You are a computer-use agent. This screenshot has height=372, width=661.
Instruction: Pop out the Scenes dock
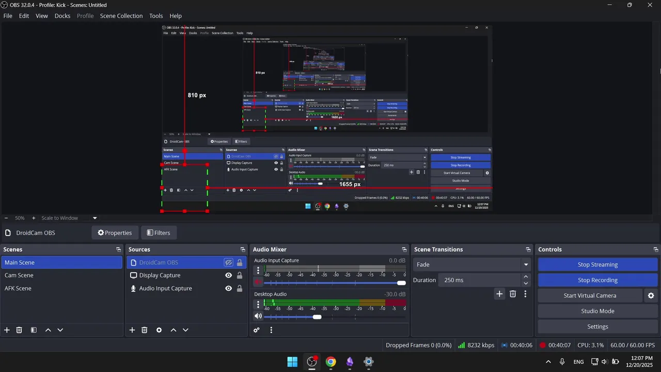pyautogui.click(x=118, y=250)
